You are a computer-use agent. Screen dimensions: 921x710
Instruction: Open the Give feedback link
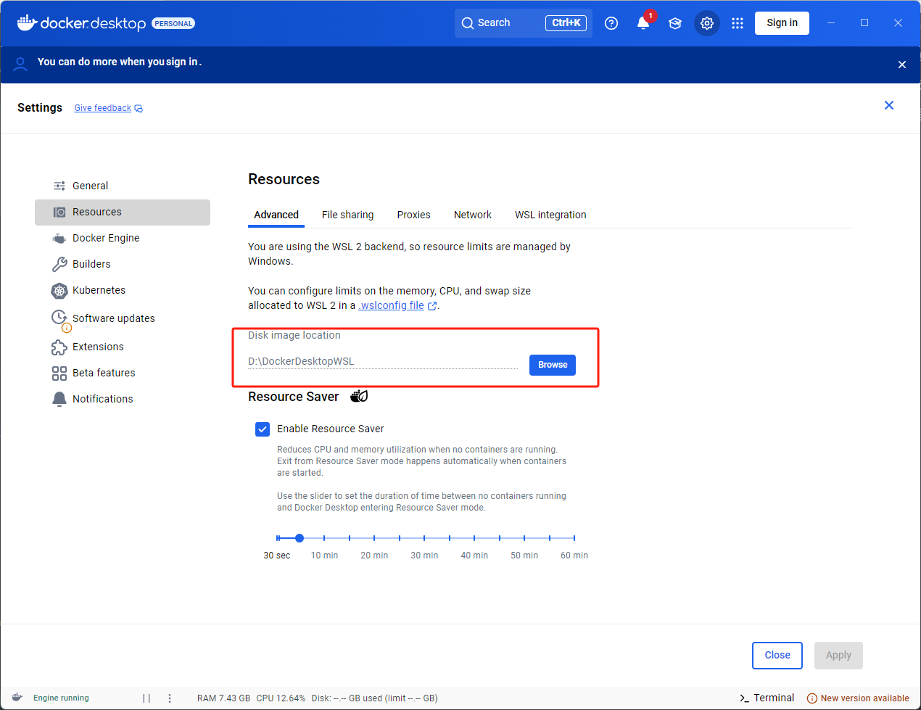[x=103, y=109]
